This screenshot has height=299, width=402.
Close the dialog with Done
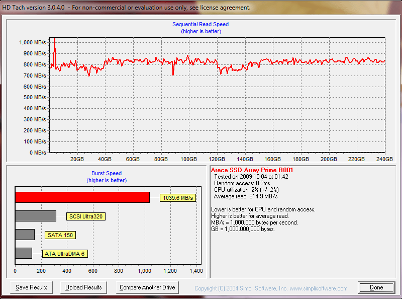376,287
